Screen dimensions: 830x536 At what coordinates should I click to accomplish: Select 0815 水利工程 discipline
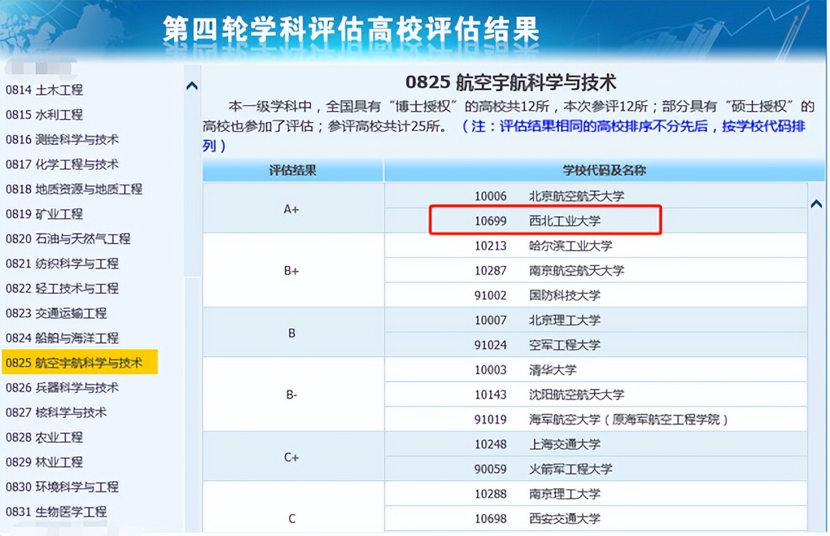[44, 114]
